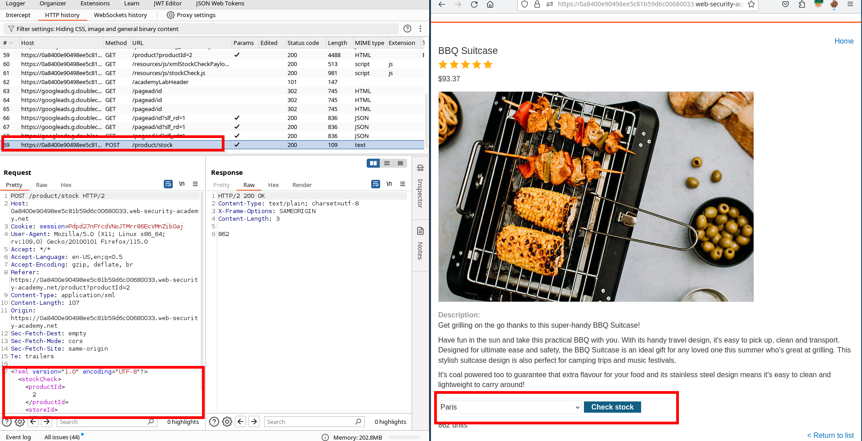Image resolution: width=862 pixels, height=441 pixels.
Task: Reload the Firefox page
Action: [x=474, y=4]
